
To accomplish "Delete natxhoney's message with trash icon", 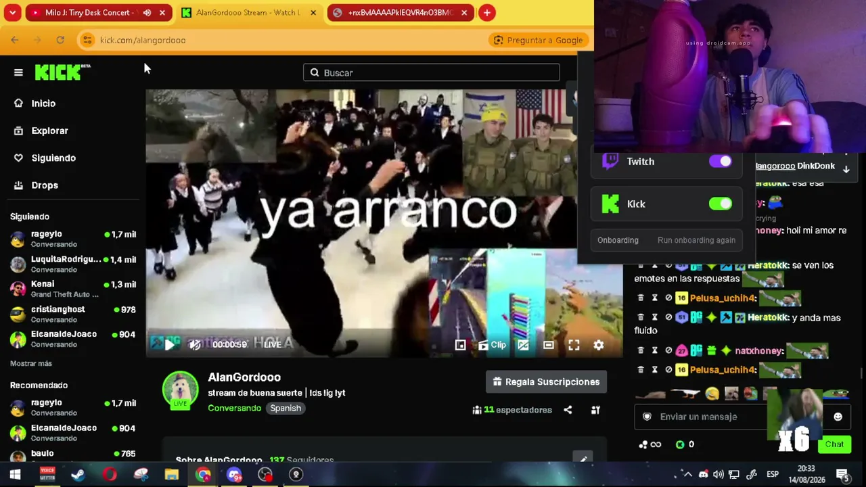I will tap(641, 350).
